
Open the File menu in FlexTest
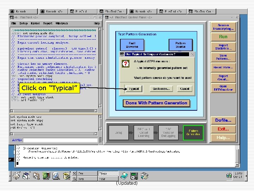tap(14, 23)
